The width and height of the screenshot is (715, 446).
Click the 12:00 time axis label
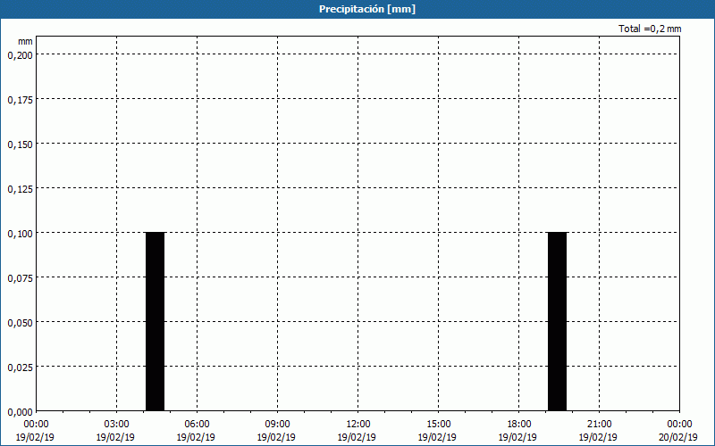[358, 425]
